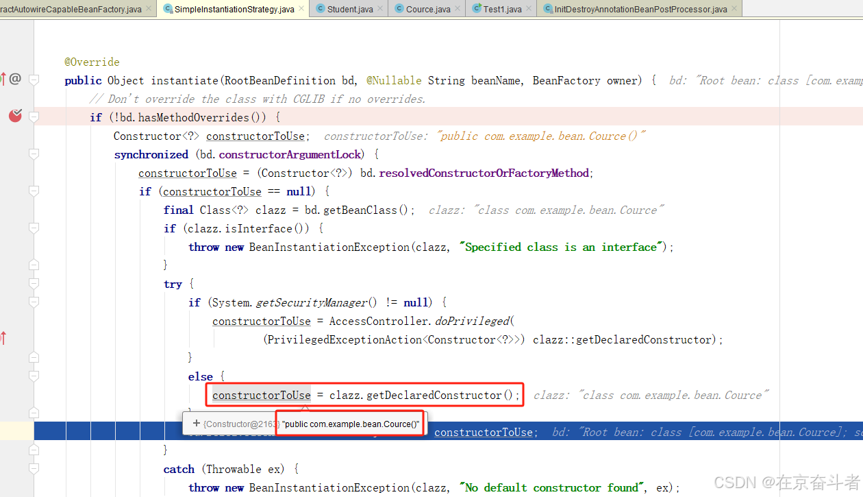Close the Test1.java tab
This screenshot has height=497, width=863.
528,9
